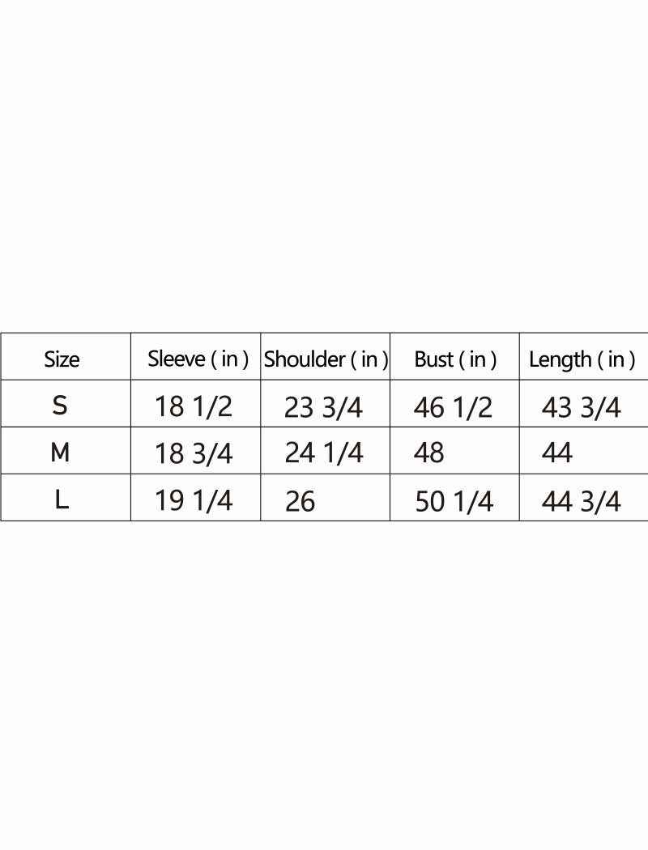This screenshot has width=648, height=850.
Task: Click bust value 46 1/2 for size S
Action: 452,407
